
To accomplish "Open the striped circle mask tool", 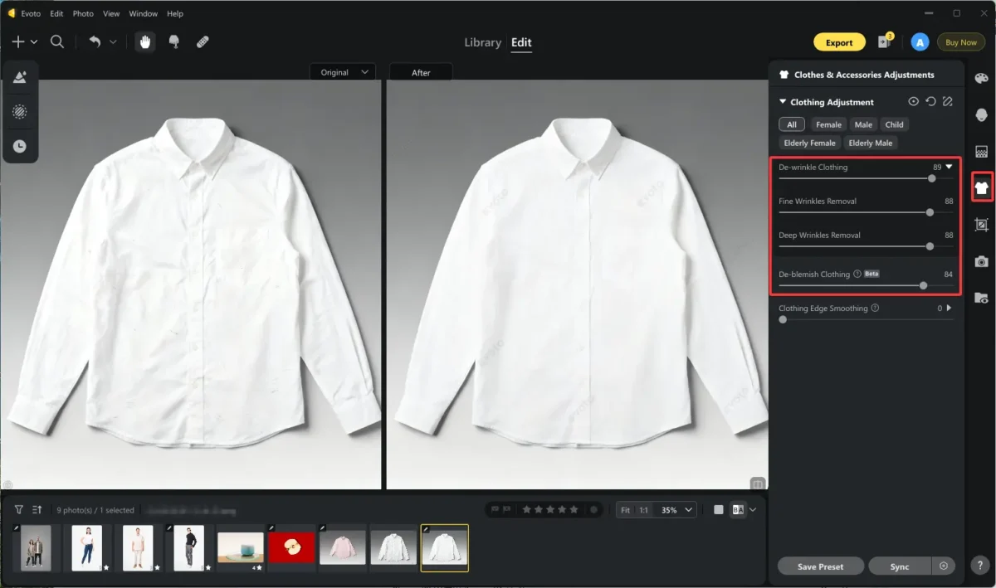I will [x=20, y=111].
